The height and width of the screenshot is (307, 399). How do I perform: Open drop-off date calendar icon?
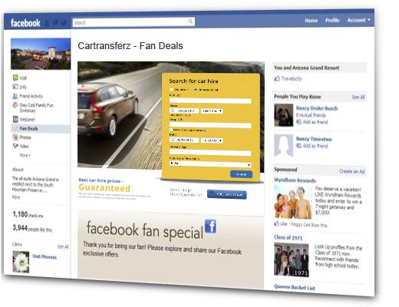(173, 140)
